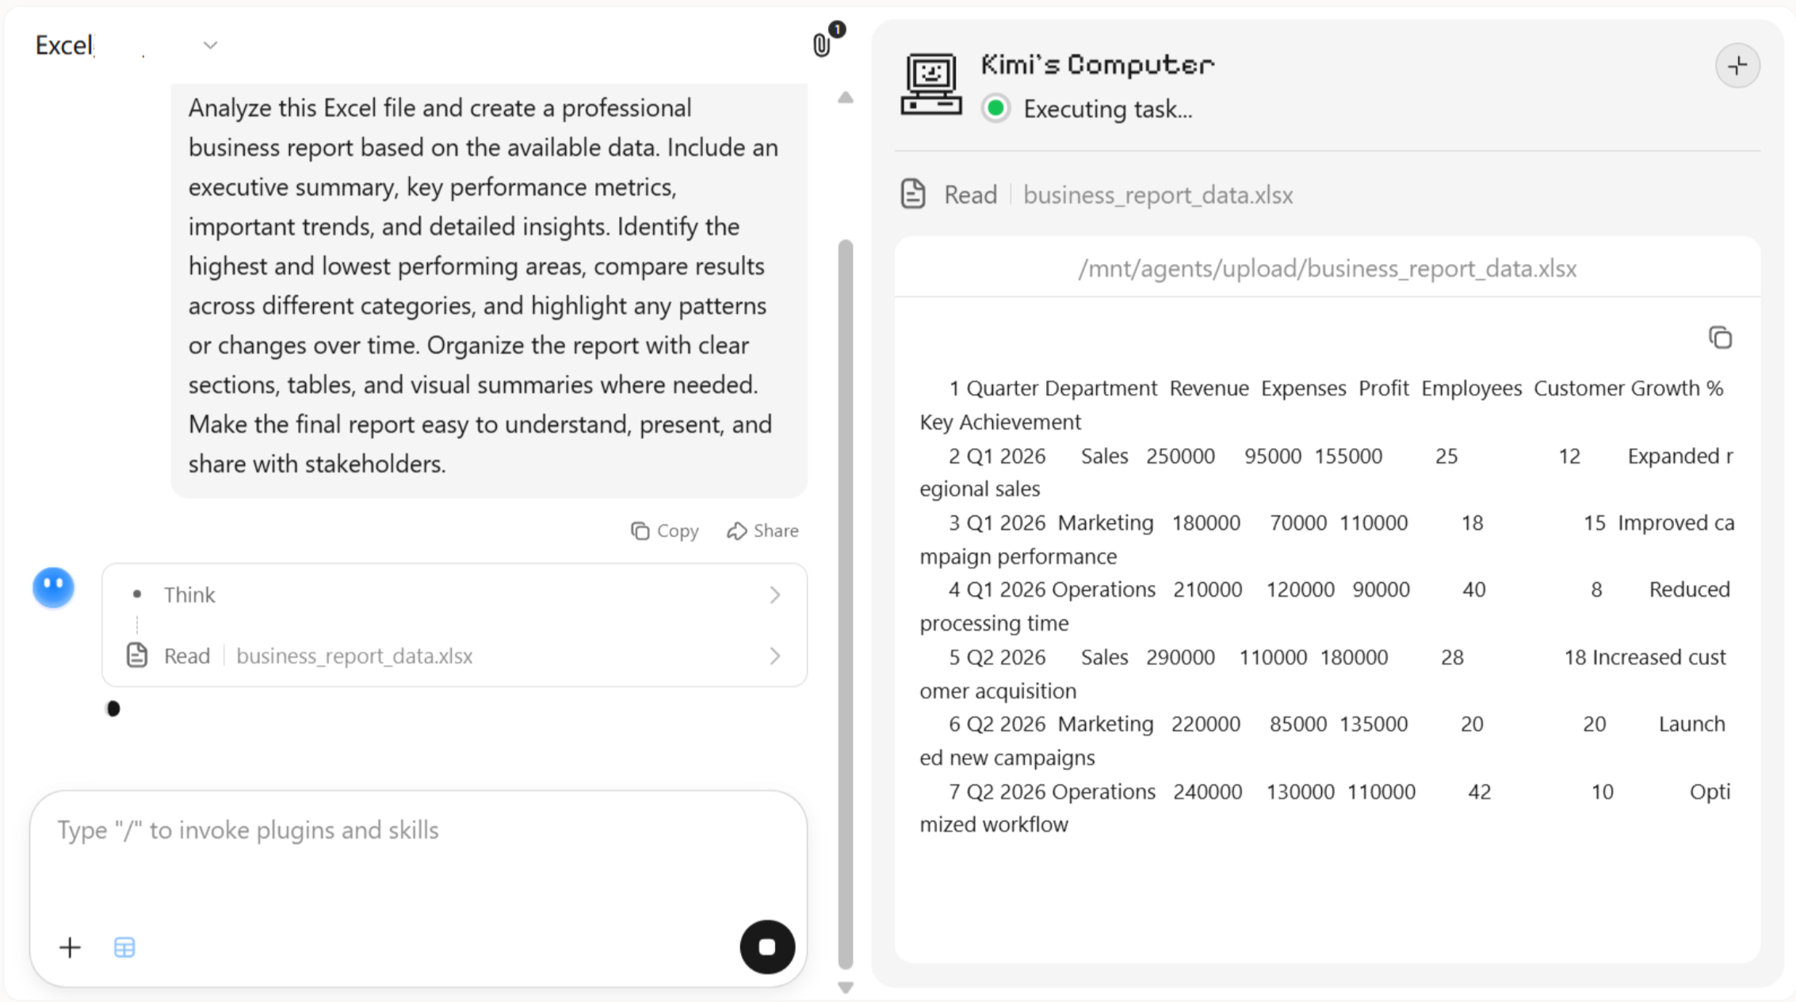Click the Kimi blue avatar icon
This screenshot has width=1796, height=1002.
coord(53,587)
